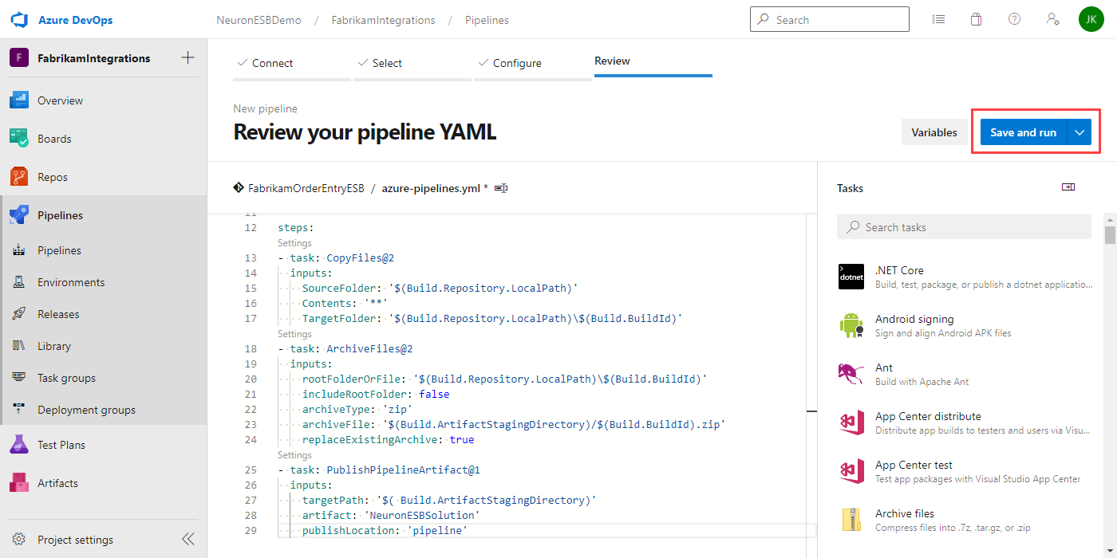The height and width of the screenshot is (558, 1117).
Task: Click the FabrikamIntegrations project F icon
Action: [19, 58]
